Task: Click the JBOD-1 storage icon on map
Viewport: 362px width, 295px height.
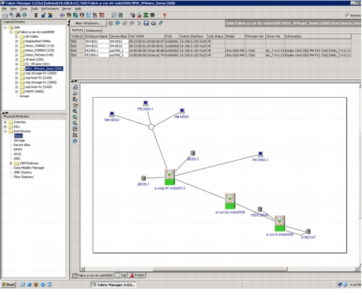Action: pos(143,178)
